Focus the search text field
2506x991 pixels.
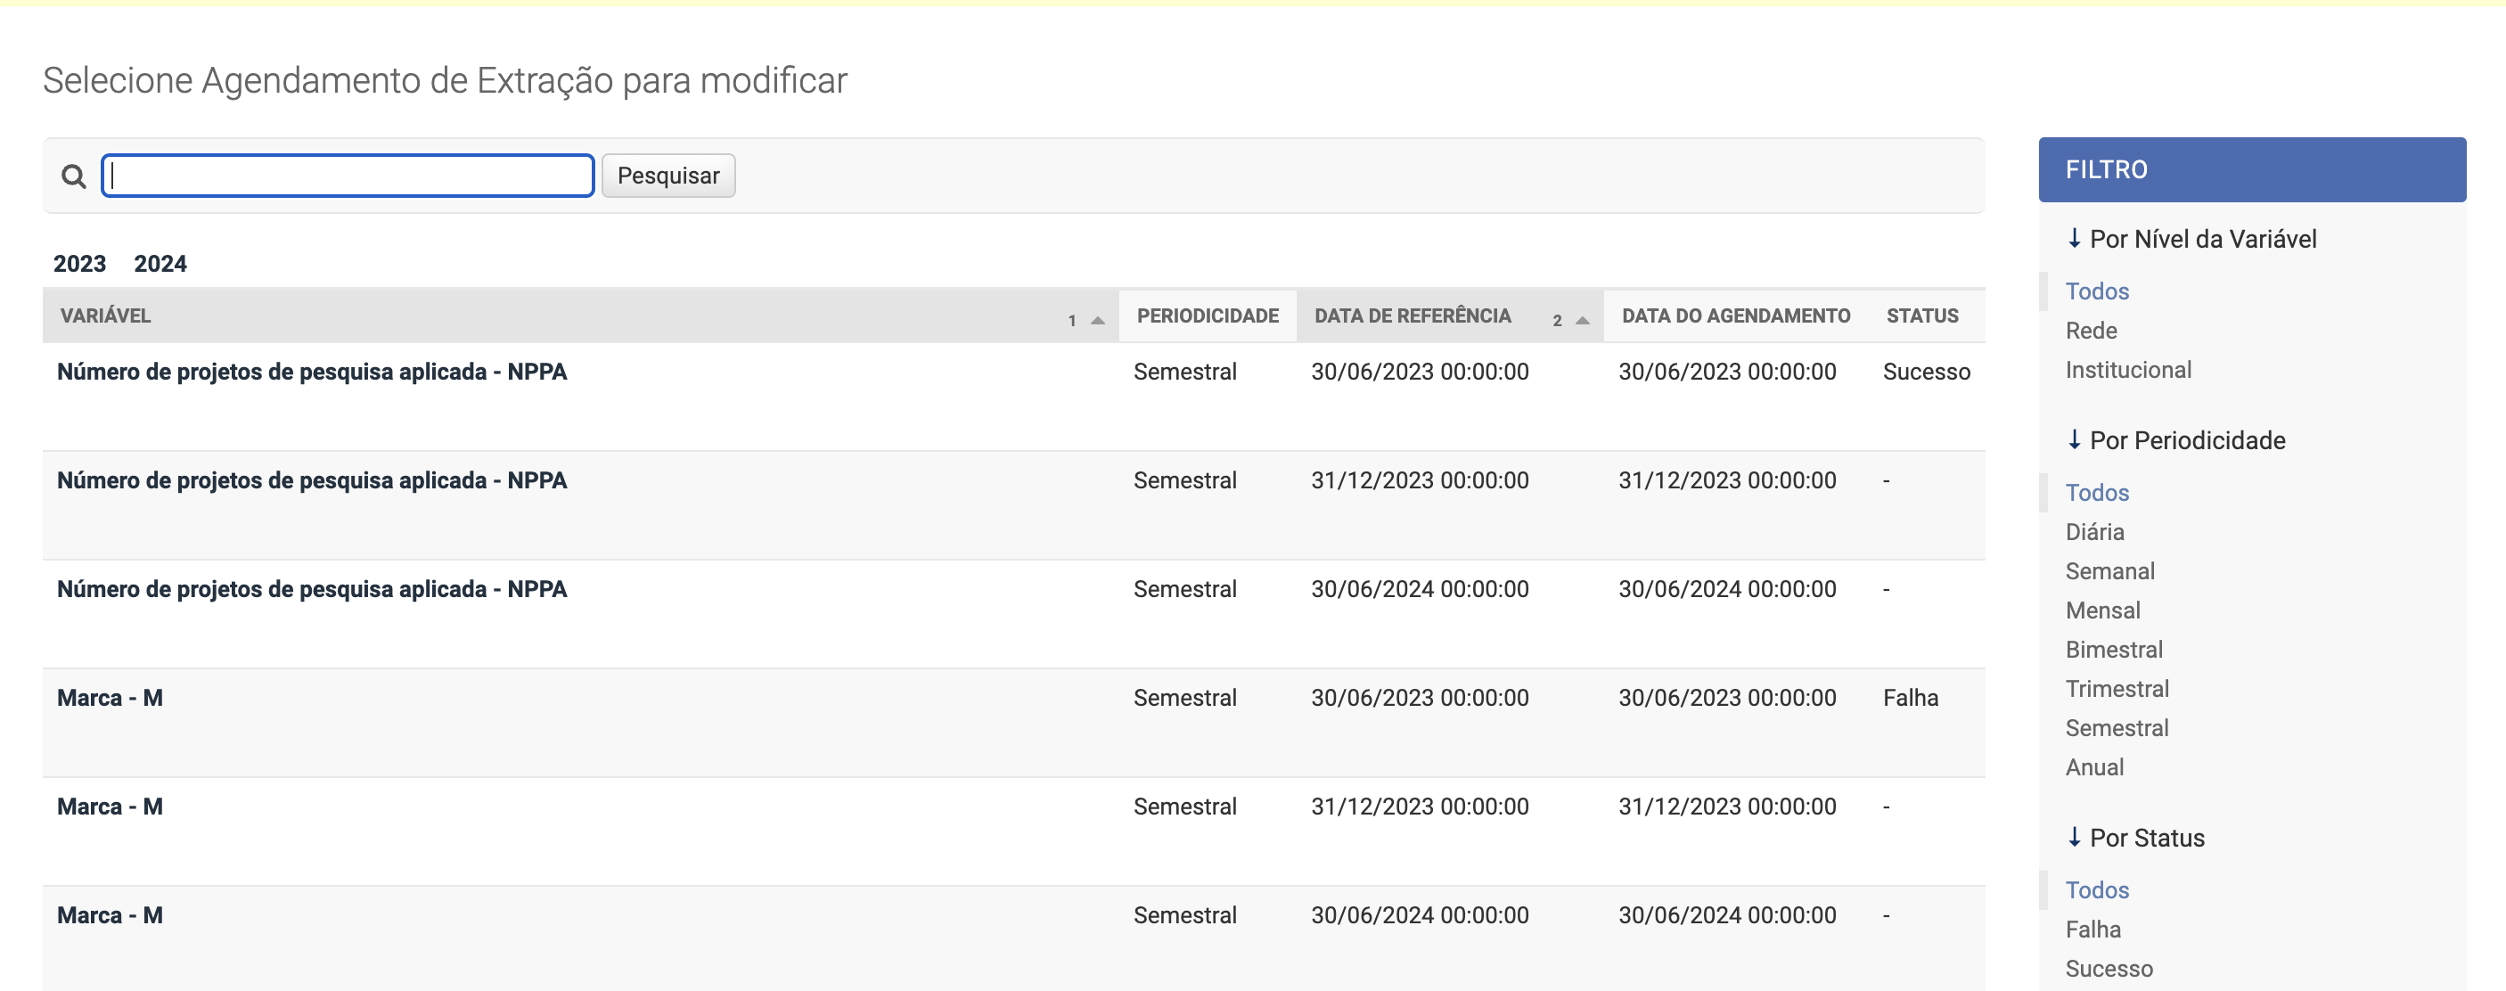tap(348, 175)
